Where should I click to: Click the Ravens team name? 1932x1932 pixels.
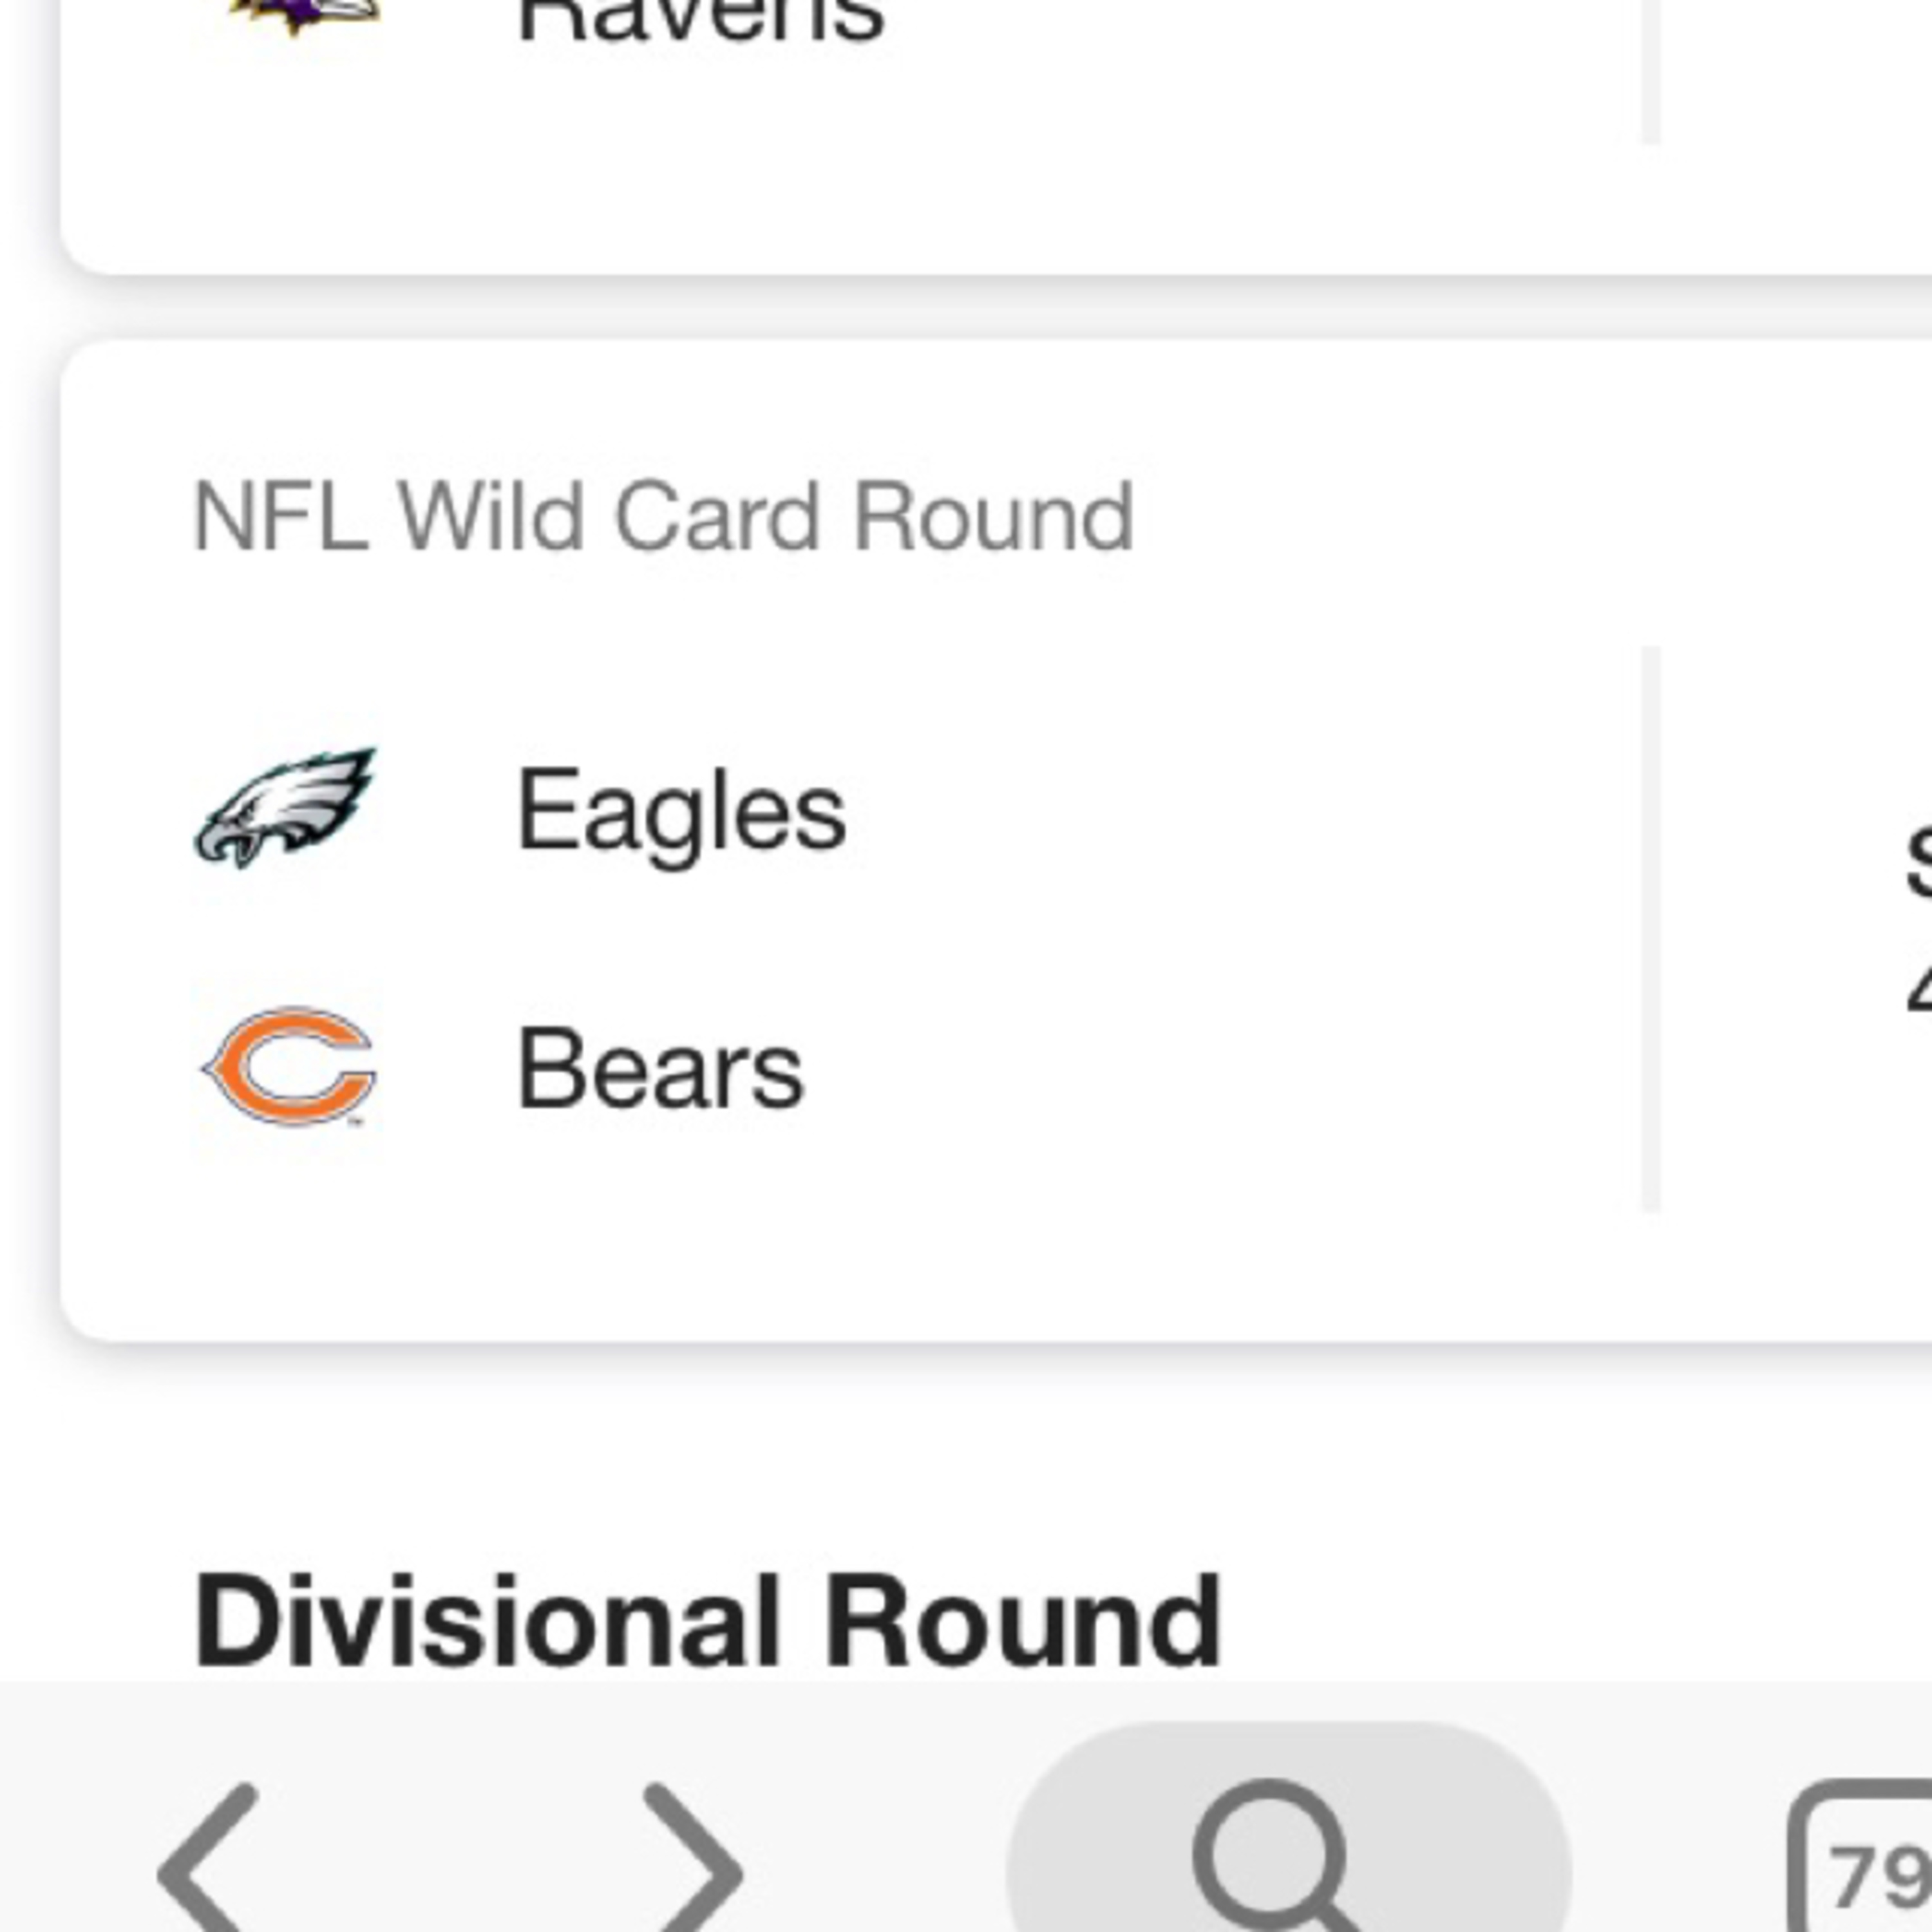(x=700, y=20)
